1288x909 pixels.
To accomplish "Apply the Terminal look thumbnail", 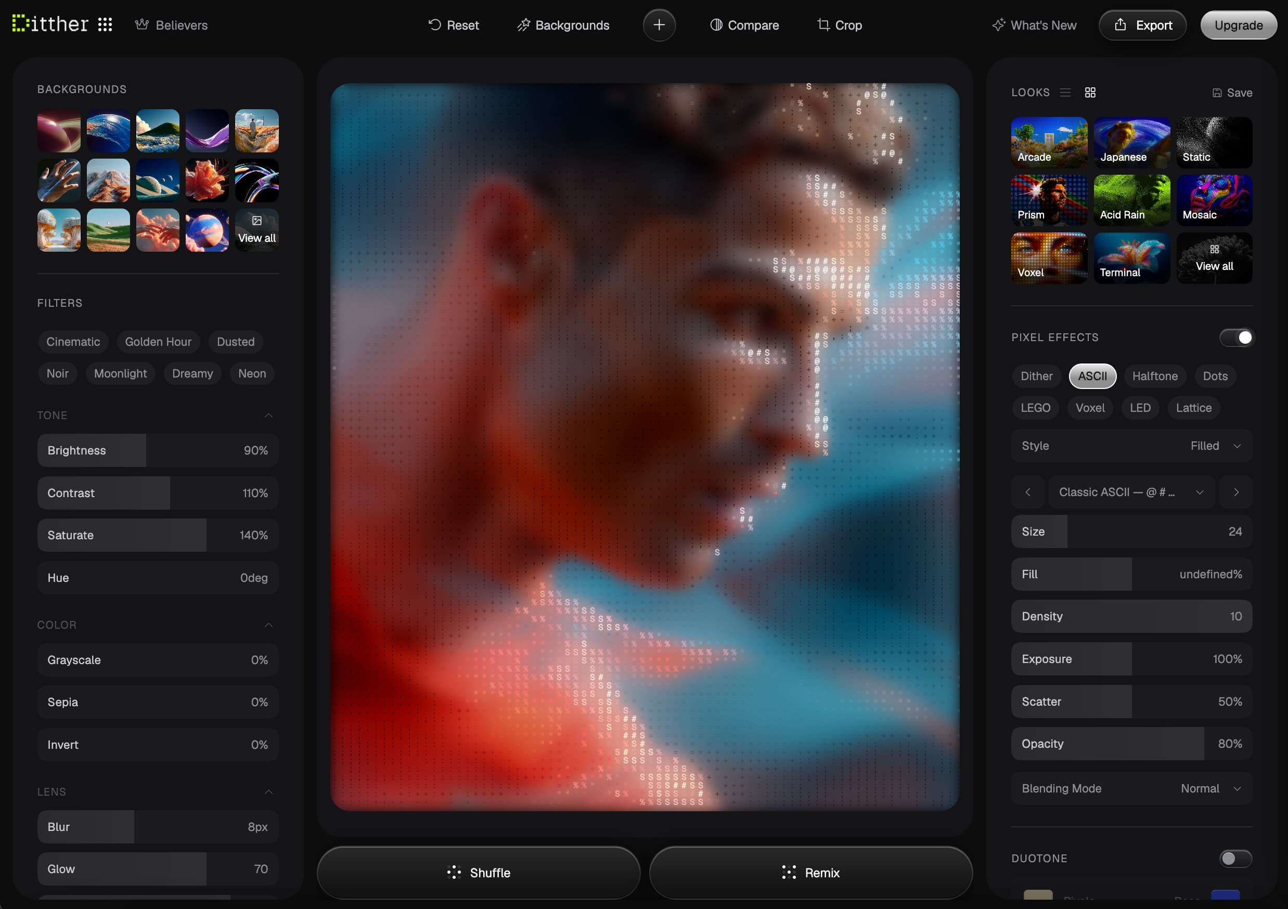I will 1131,258.
